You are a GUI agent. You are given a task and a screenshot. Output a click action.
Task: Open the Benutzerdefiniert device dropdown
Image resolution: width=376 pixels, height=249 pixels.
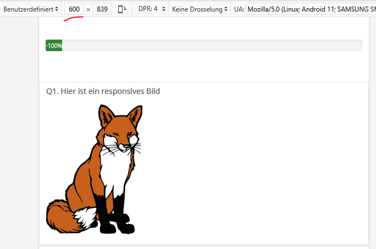[31, 9]
